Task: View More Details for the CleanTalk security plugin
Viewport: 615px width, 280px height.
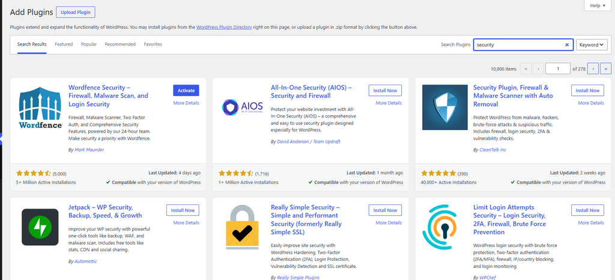Action: tap(591, 103)
